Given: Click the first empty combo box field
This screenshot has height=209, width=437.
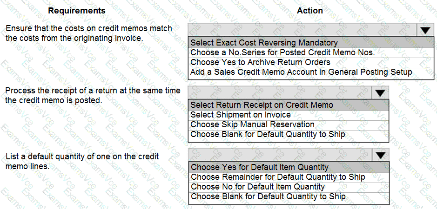Looking at the screenshot, I should point(303,30).
